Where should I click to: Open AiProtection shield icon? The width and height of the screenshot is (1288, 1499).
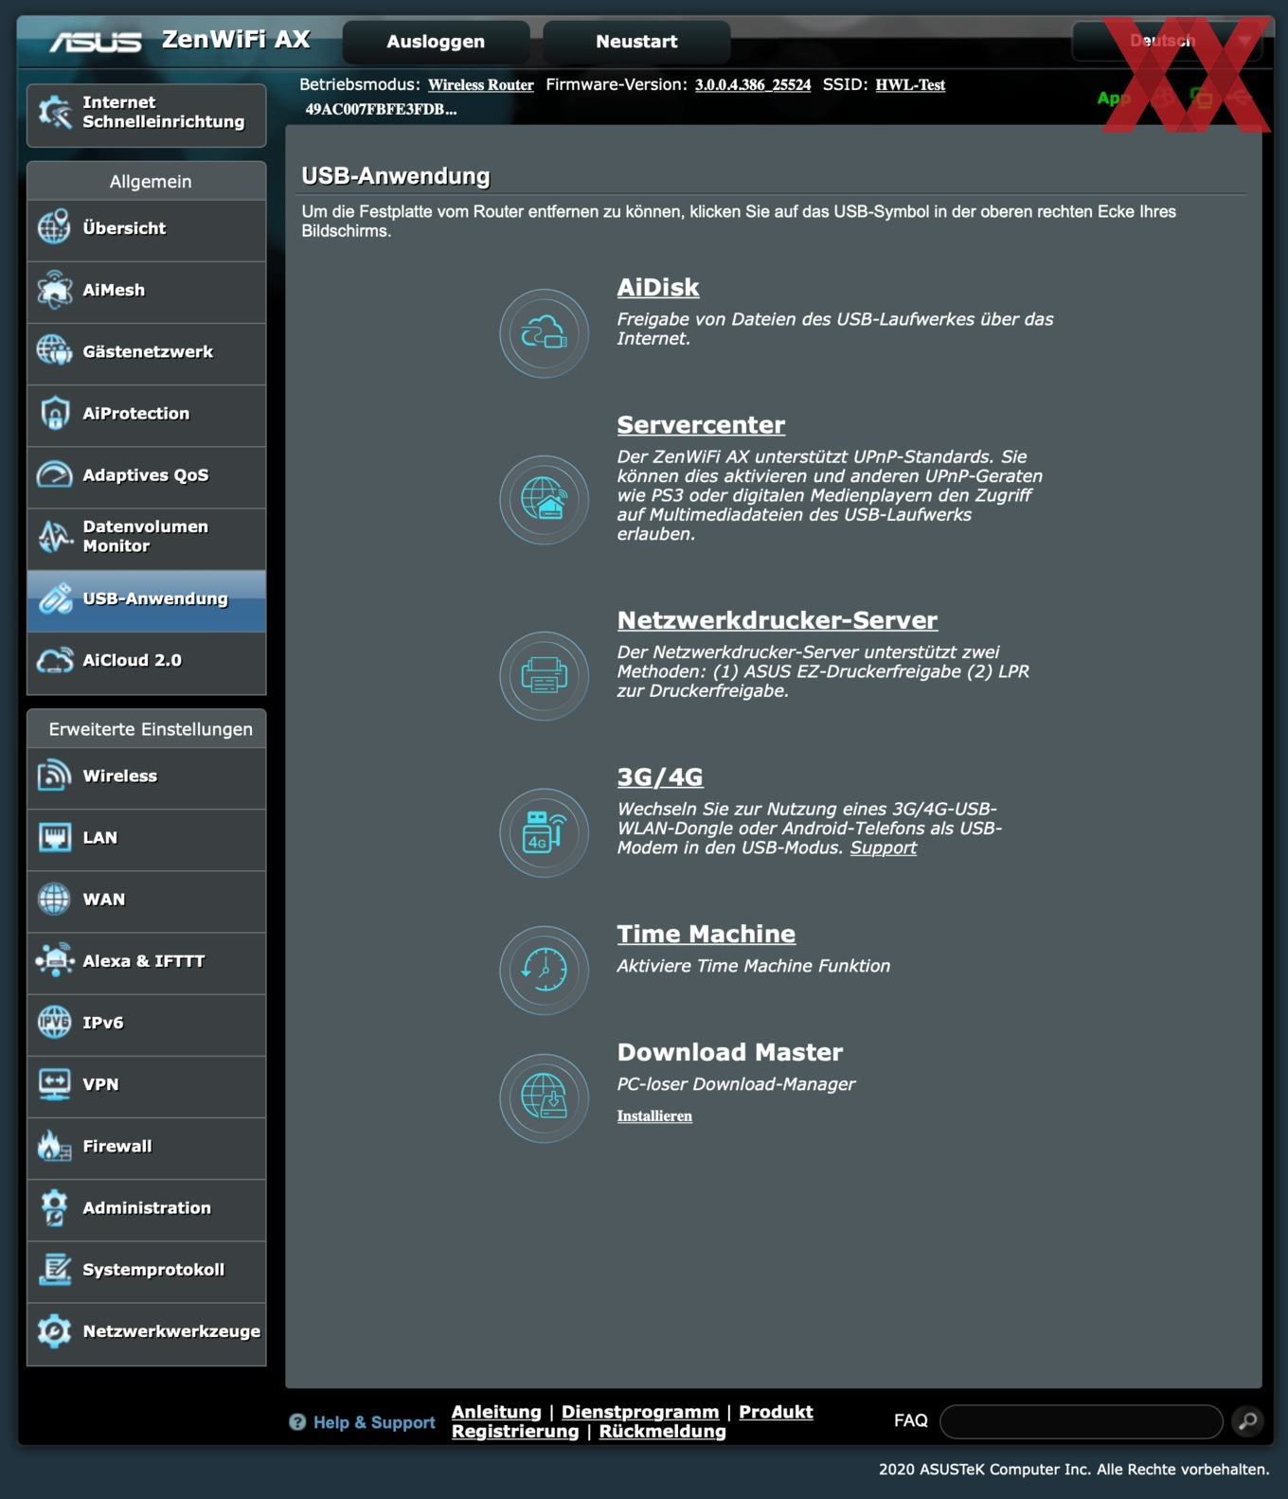point(54,413)
